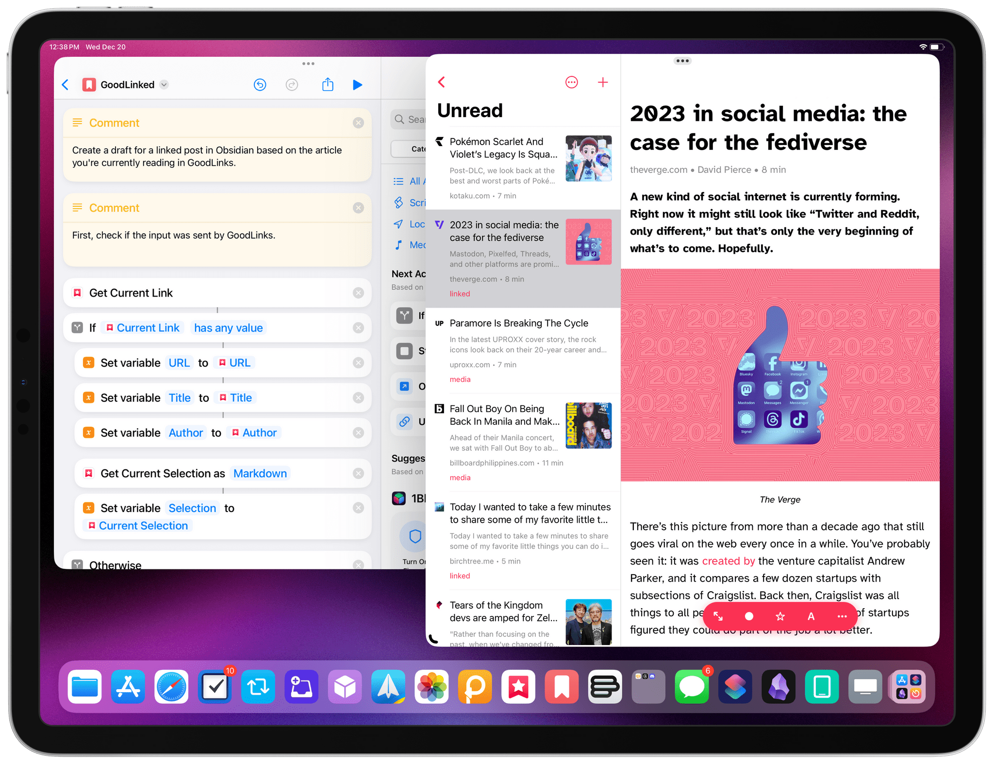Open the Scripting actions category
This screenshot has width=994, height=765.
pos(409,202)
